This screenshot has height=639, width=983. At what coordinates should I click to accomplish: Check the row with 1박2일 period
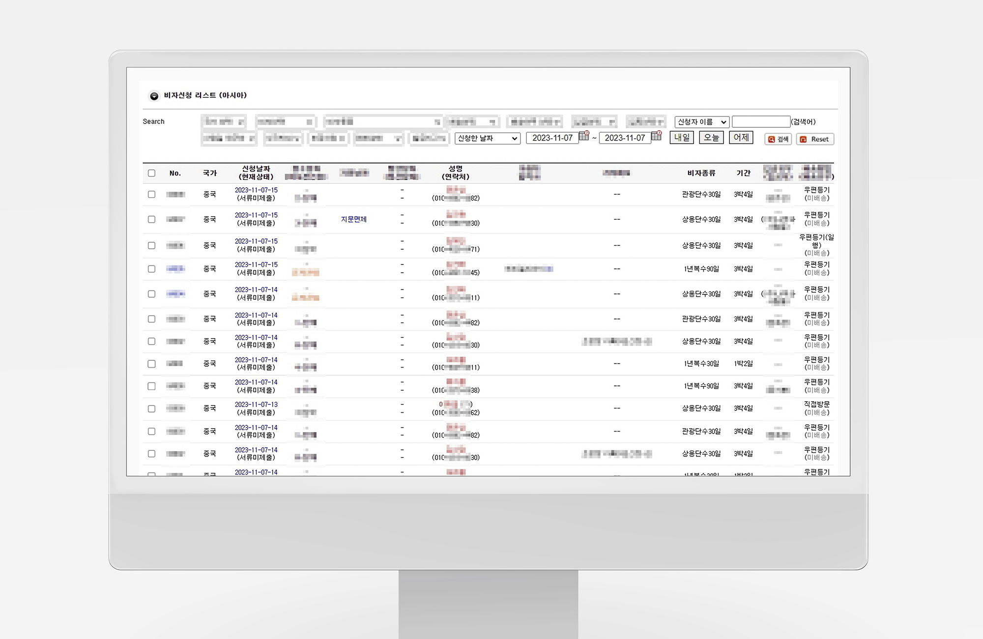click(x=151, y=364)
